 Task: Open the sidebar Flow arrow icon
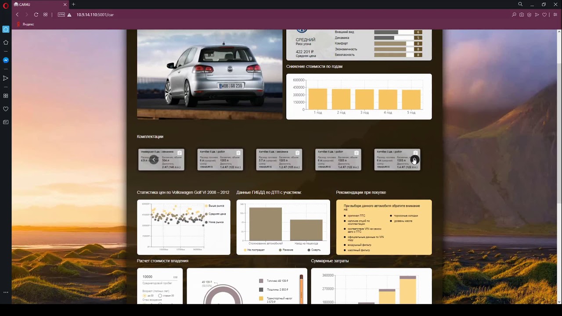(6, 78)
